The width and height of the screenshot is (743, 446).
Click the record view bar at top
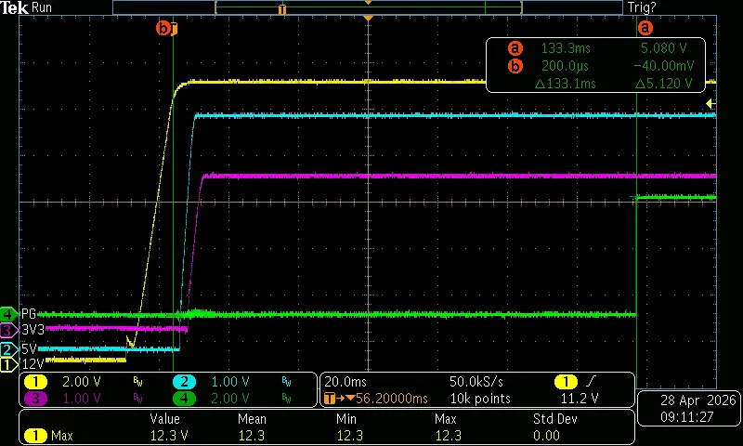tap(368, 7)
